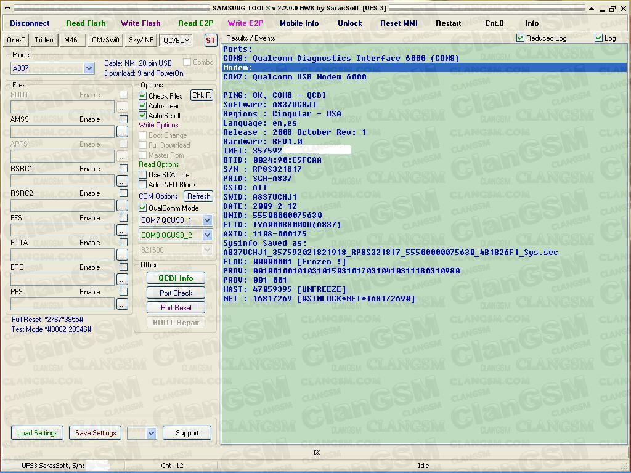631x473 pixels.
Task: Uncheck the Reduced Log checkbox
Action: [520, 38]
